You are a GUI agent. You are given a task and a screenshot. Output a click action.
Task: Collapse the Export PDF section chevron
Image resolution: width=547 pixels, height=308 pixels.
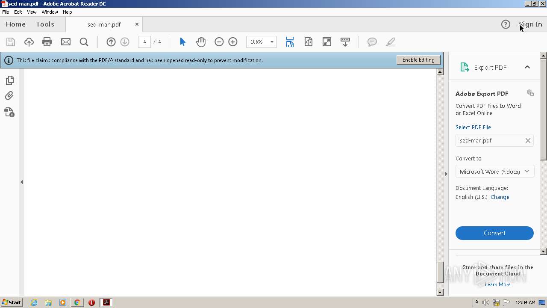click(x=527, y=67)
